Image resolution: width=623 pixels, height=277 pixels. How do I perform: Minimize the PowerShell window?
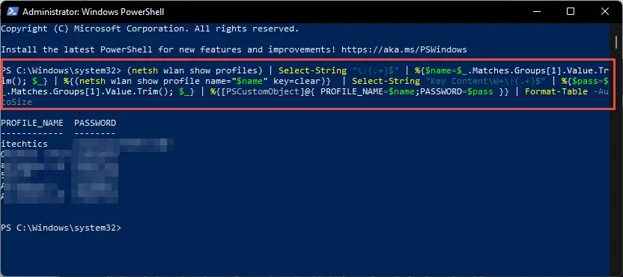(535, 11)
